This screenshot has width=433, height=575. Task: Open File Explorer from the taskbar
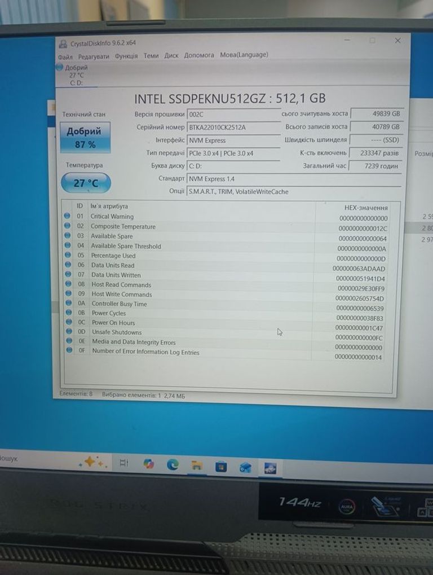197,466
